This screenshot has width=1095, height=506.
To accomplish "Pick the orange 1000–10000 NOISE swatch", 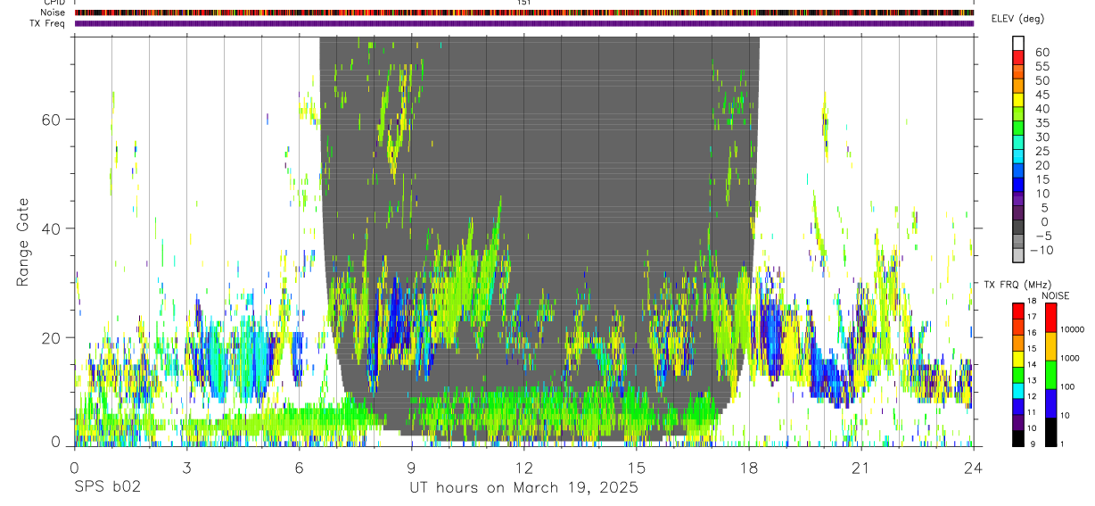I will 1050,345.
